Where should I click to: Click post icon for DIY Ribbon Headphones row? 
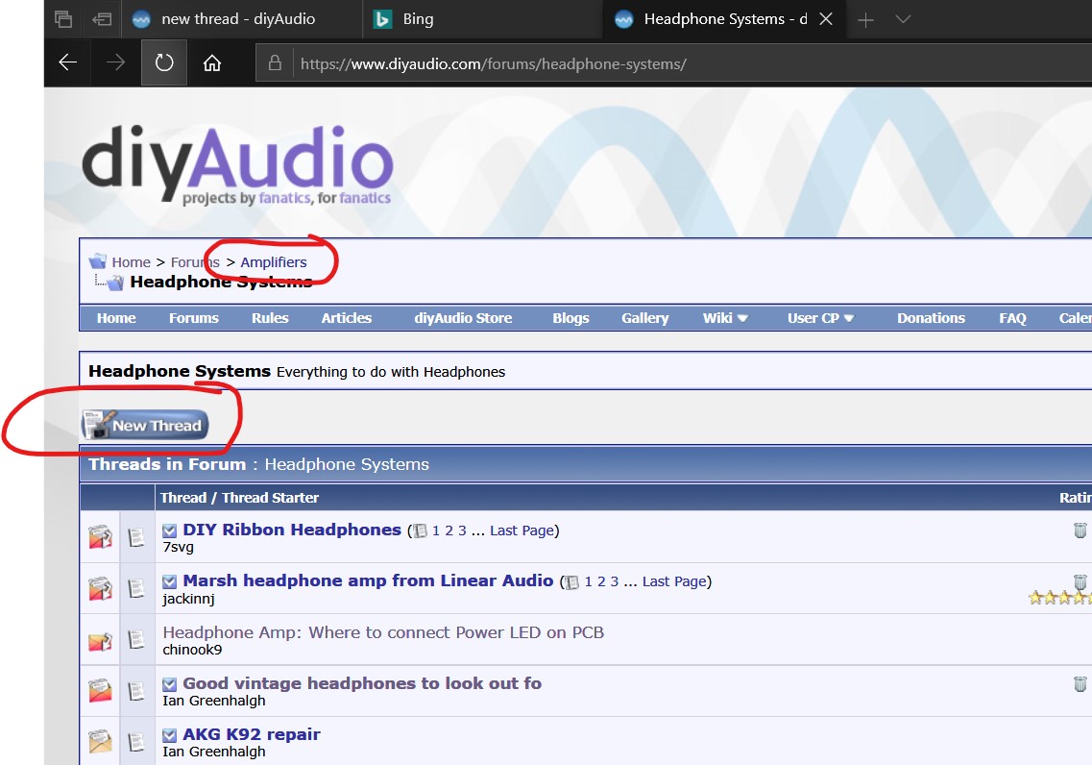click(136, 537)
